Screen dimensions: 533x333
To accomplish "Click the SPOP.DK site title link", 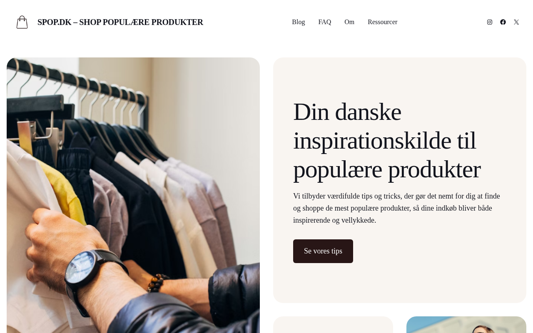I will [120, 22].
